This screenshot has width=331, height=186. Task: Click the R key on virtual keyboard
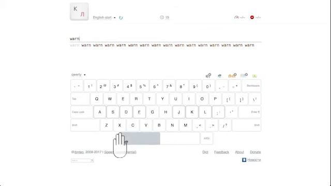pos(136,99)
